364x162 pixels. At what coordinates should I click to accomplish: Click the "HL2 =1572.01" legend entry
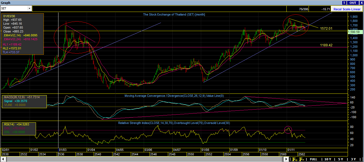[12, 48]
